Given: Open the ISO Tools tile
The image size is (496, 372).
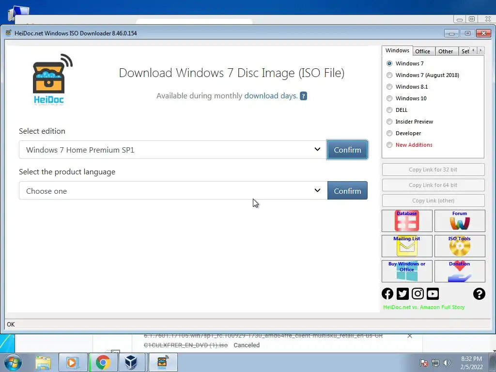Looking at the screenshot, I should (x=460, y=246).
